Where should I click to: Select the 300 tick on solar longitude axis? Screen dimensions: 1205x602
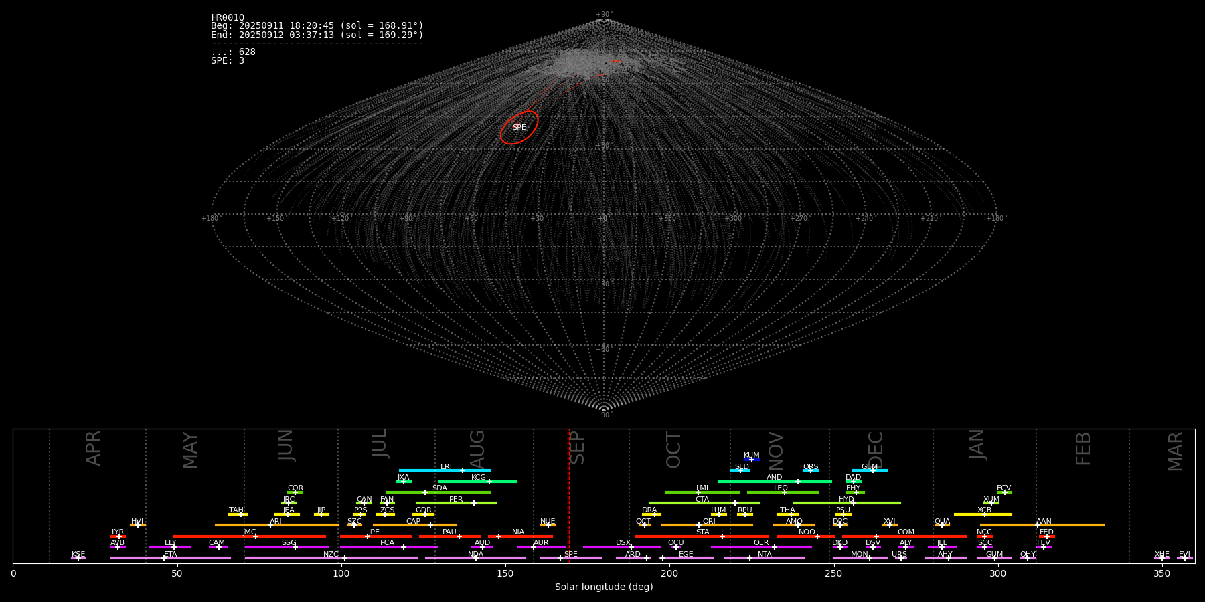pyautogui.click(x=997, y=573)
